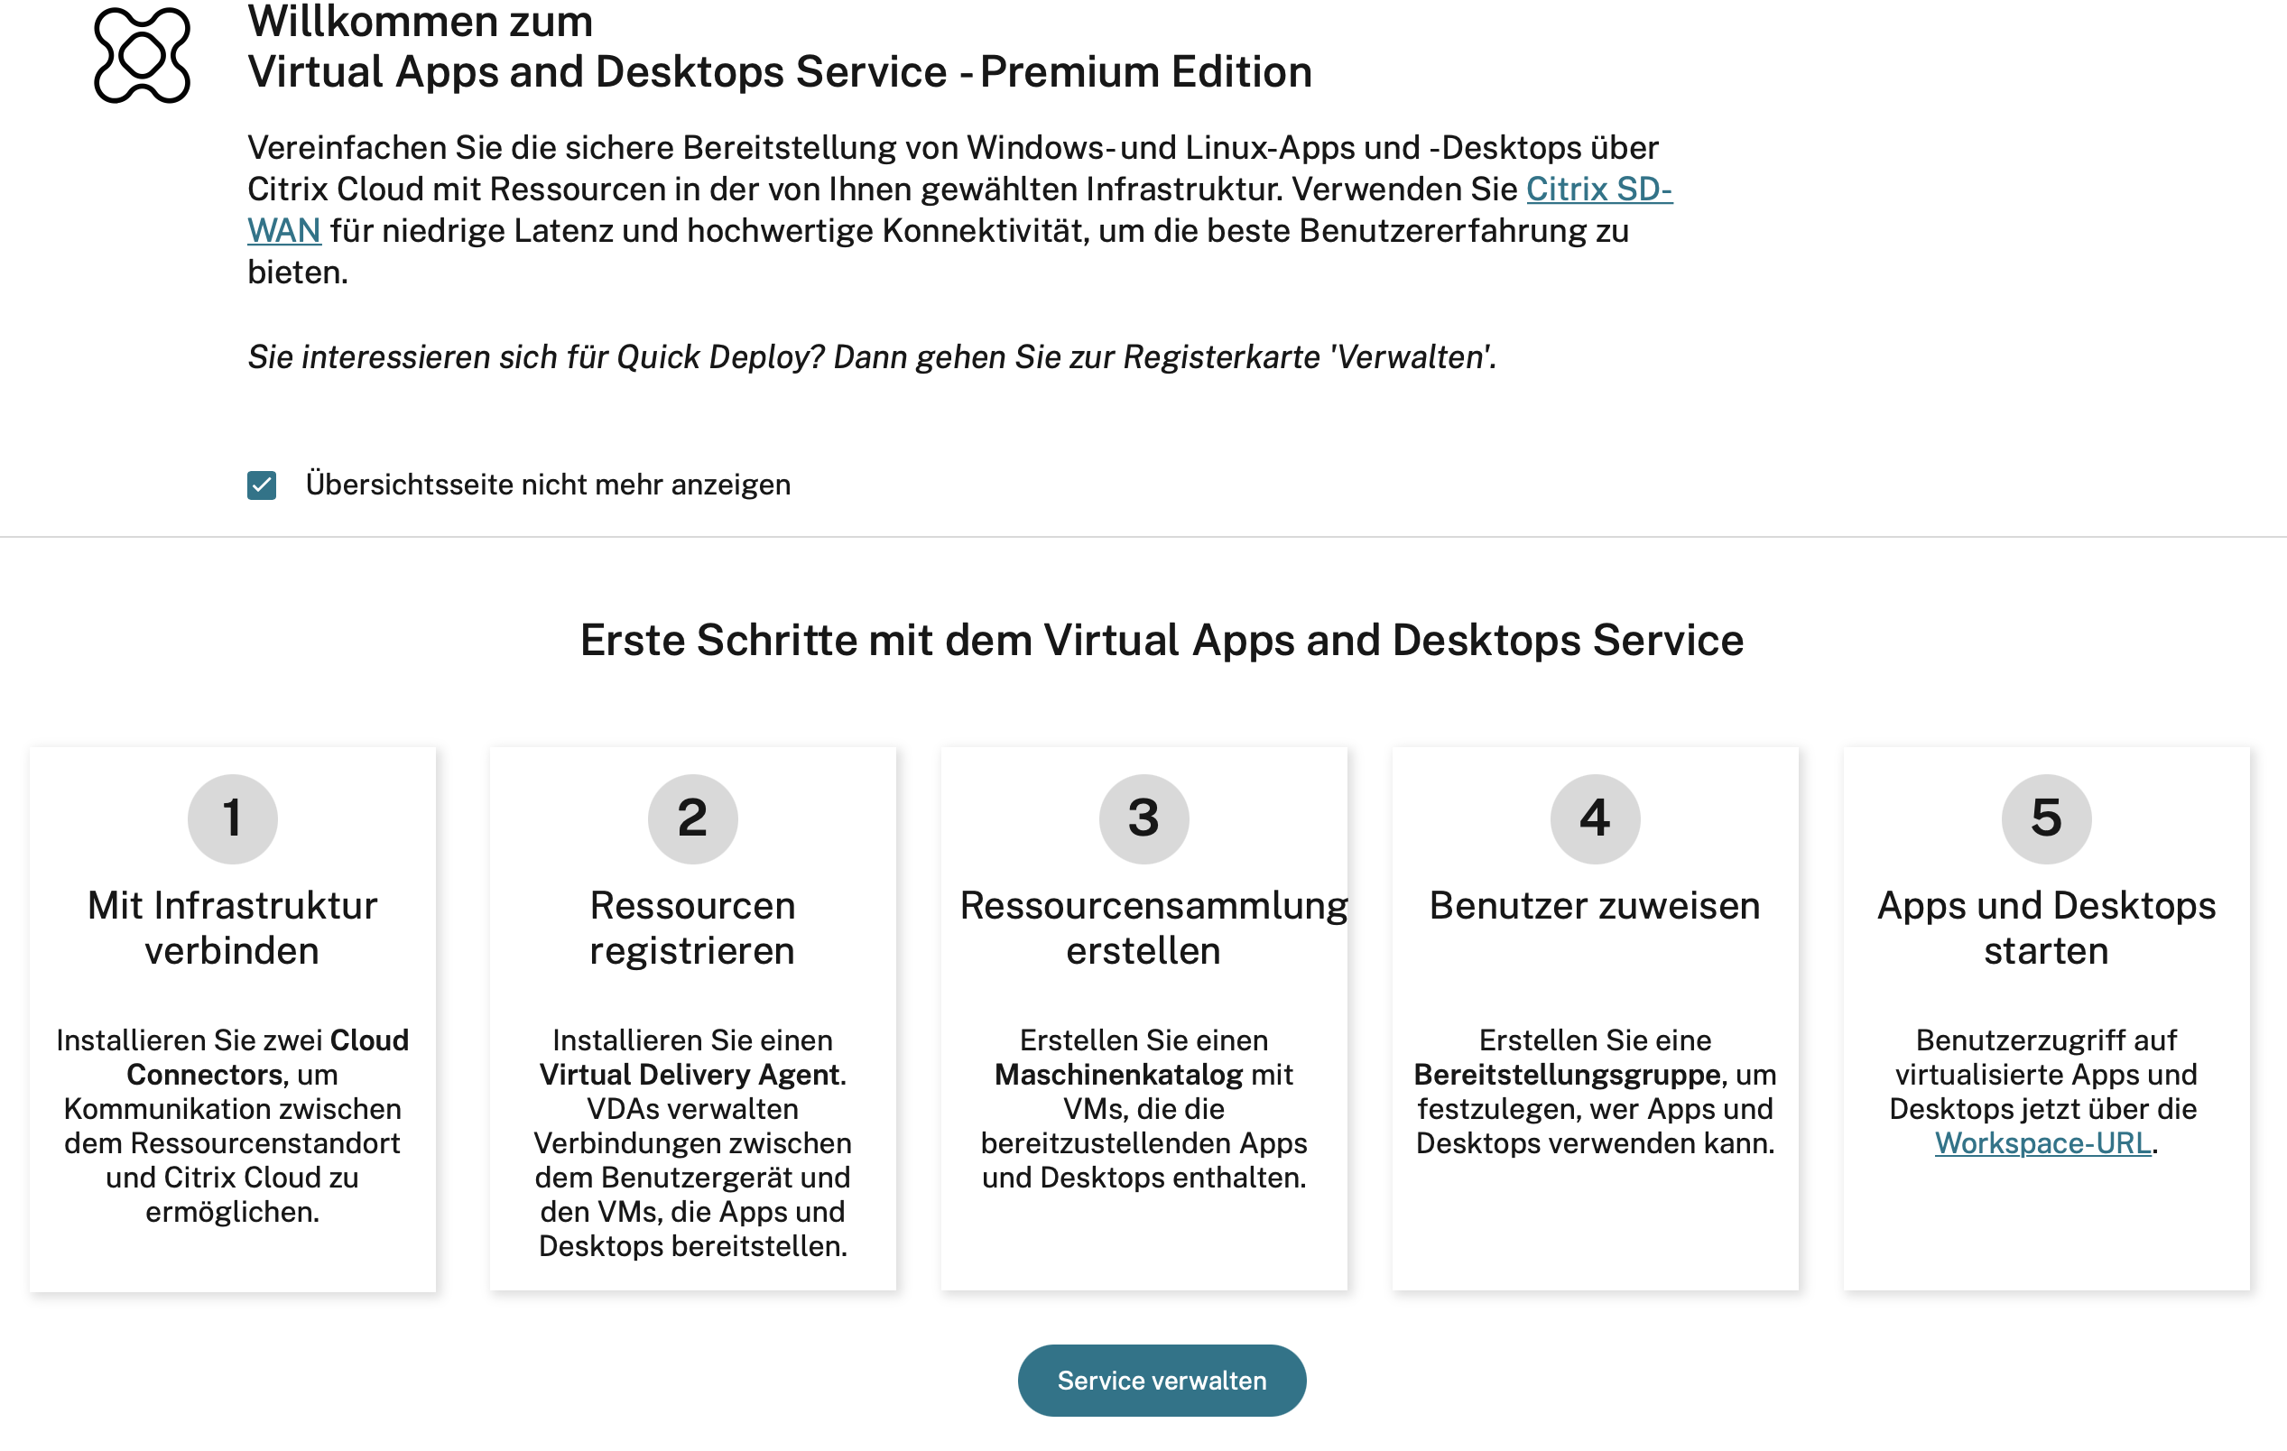
Task: Click the bold 'Virtual Delivery Agent' text
Action: click(x=690, y=1074)
